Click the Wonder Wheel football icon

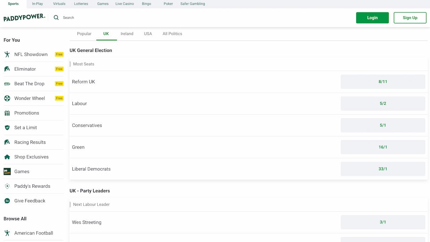point(7,98)
